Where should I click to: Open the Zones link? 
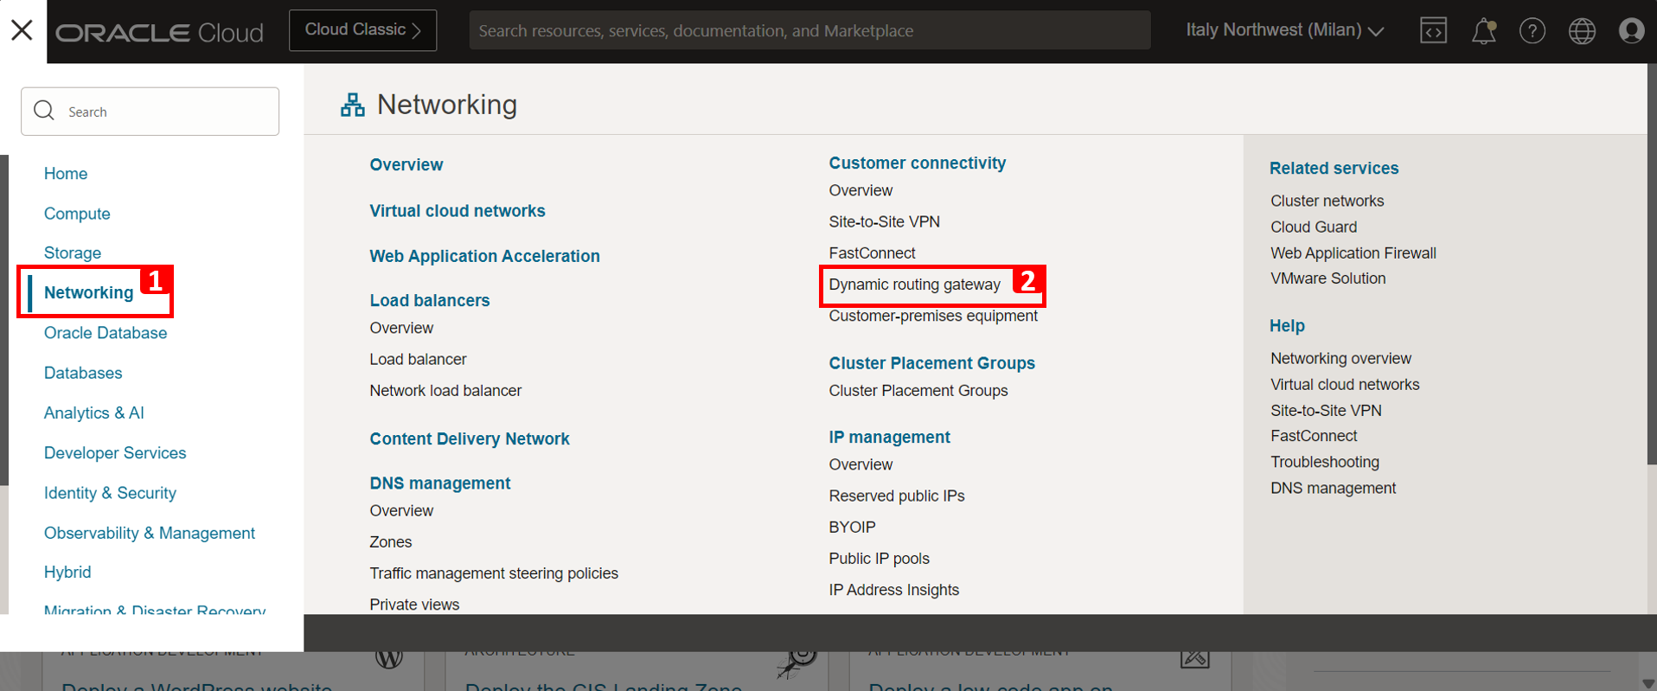(391, 541)
